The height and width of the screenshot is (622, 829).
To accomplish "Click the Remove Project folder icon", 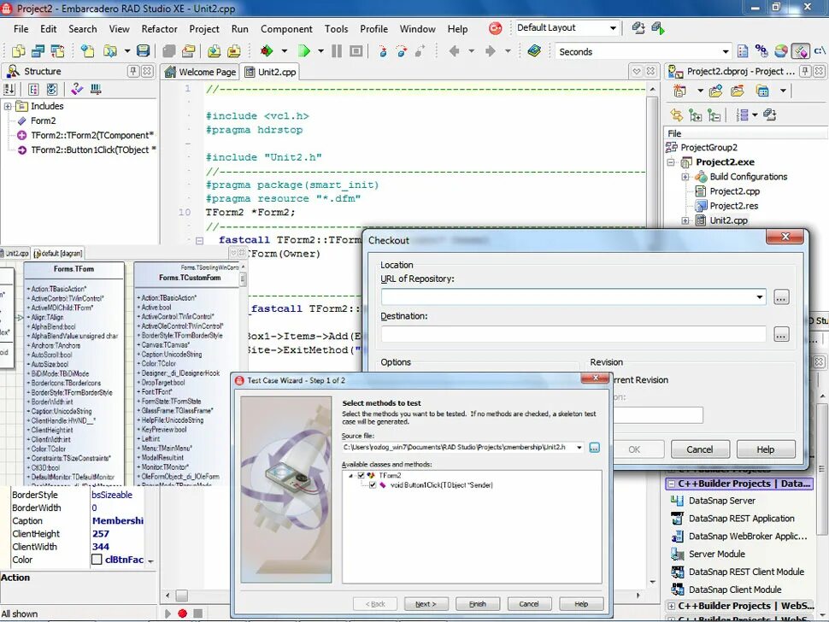I will pos(738,91).
